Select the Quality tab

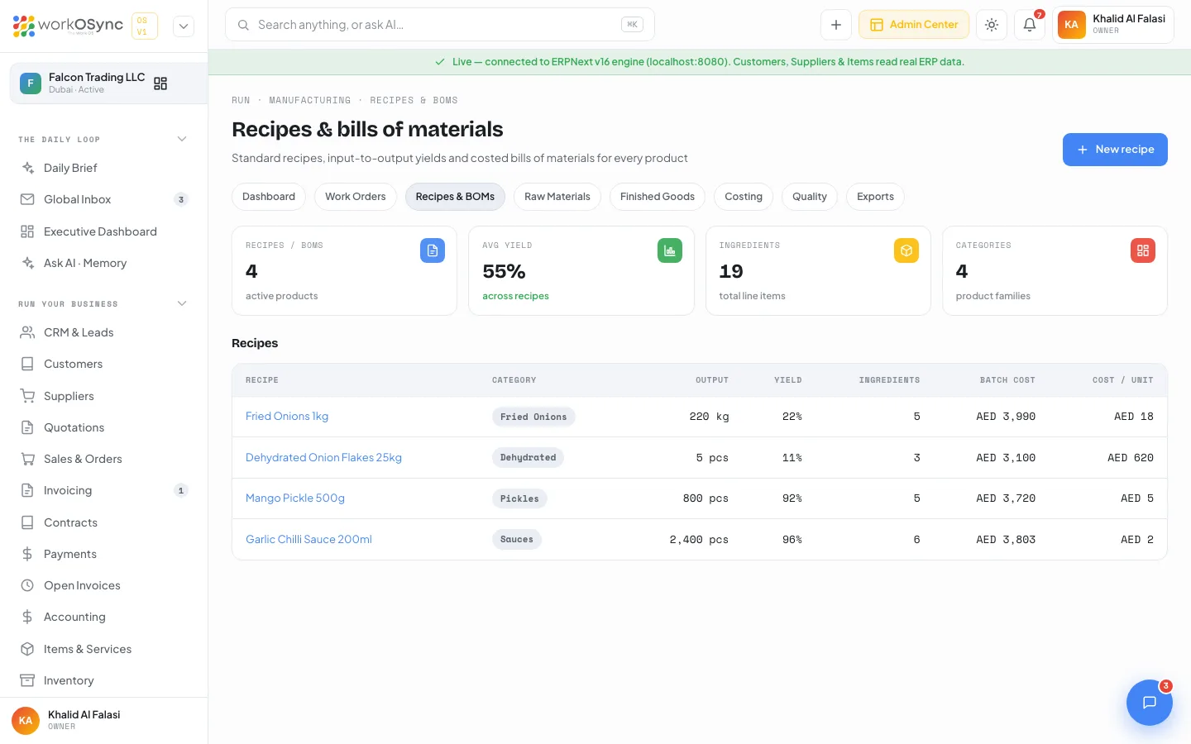click(x=810, y=197)
